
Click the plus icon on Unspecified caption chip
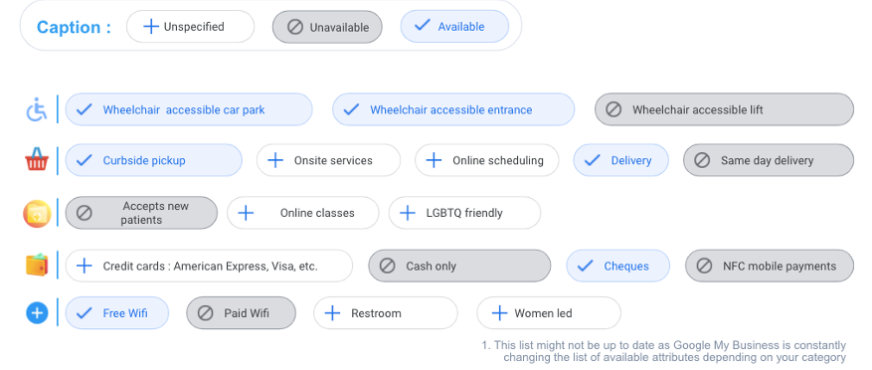pyautogui.click(x=151, y=26)
